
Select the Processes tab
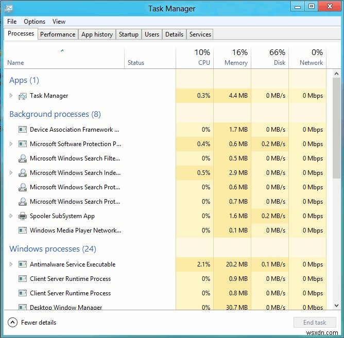pyautogui.click(x=21, y=33)
